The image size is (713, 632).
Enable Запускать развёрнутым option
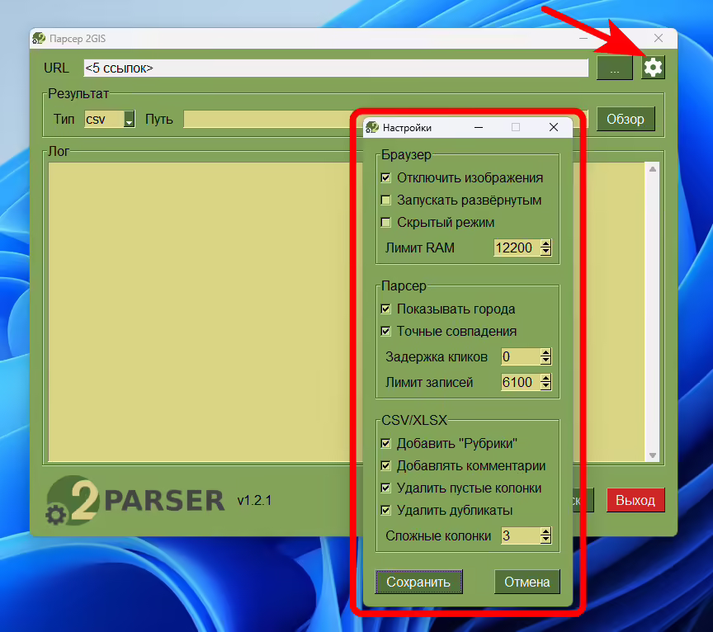click(385, 200)
